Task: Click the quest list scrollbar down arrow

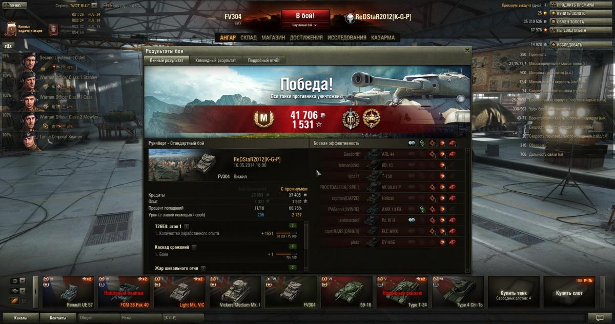Action: [x=306, y=268]
